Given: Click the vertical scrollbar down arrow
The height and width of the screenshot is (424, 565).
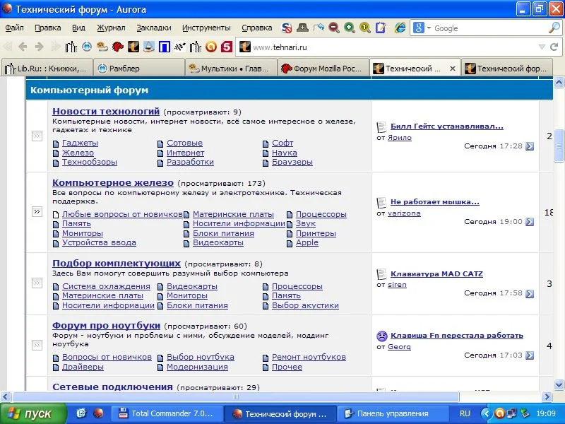Looking at the screenshot, I should [559, 384].
